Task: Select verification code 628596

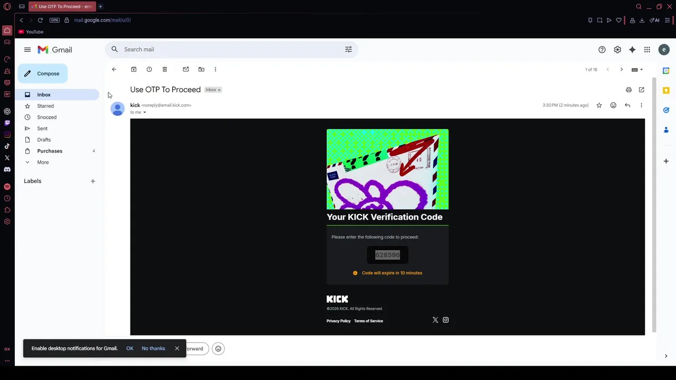Action: click(388, 255)
